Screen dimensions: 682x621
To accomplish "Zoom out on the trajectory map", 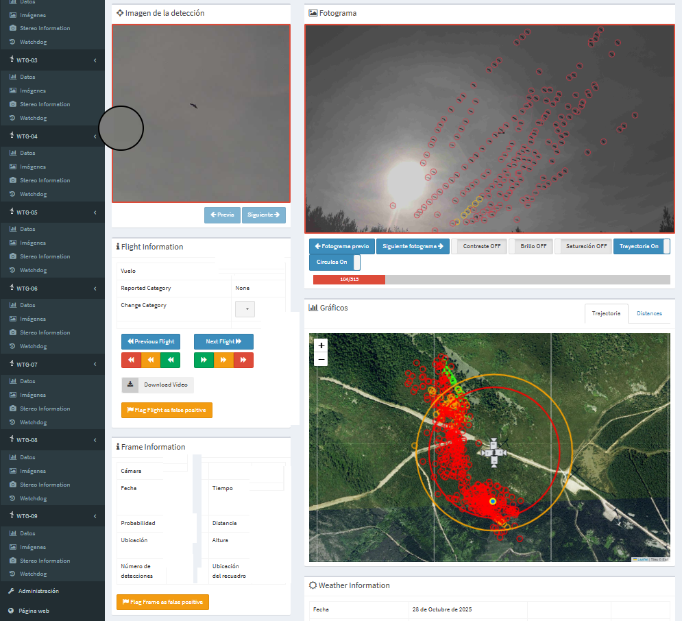I will point(321,359).
